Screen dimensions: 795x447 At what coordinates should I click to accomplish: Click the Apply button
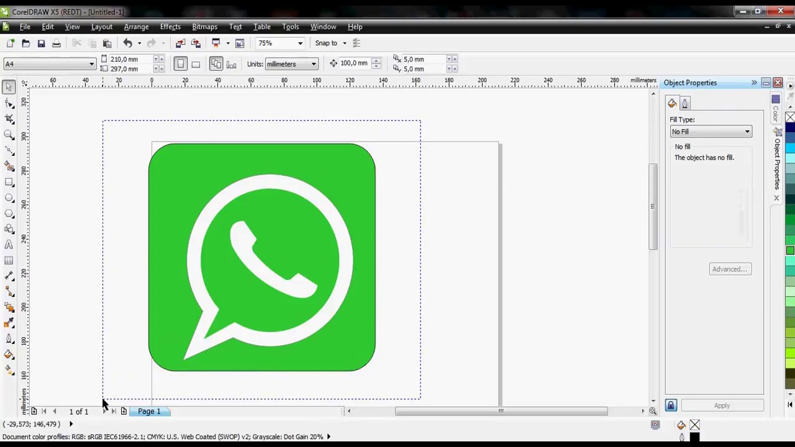tap(722, 405)
